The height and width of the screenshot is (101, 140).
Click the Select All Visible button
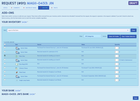pos(114,37)
